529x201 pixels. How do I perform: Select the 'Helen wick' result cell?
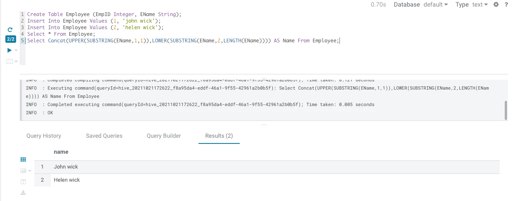[x=67, y=180]
